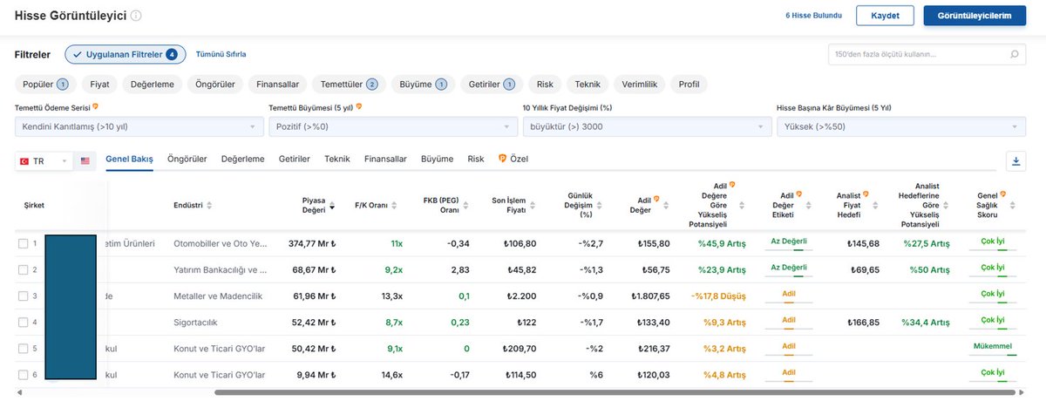Sort by Analist Fiyat Hedefi arrows
Viewport: 1046px width, 401px height.
tap(876, 206)
